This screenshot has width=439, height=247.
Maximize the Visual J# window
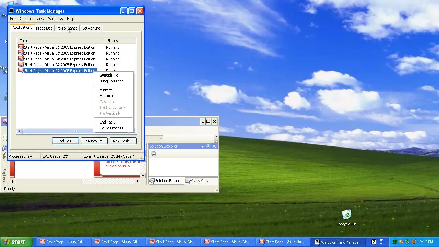208,121
